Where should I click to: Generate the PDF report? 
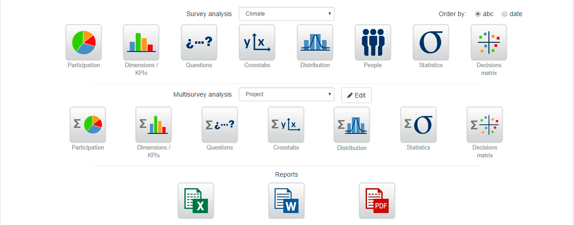tap(377, 201)
